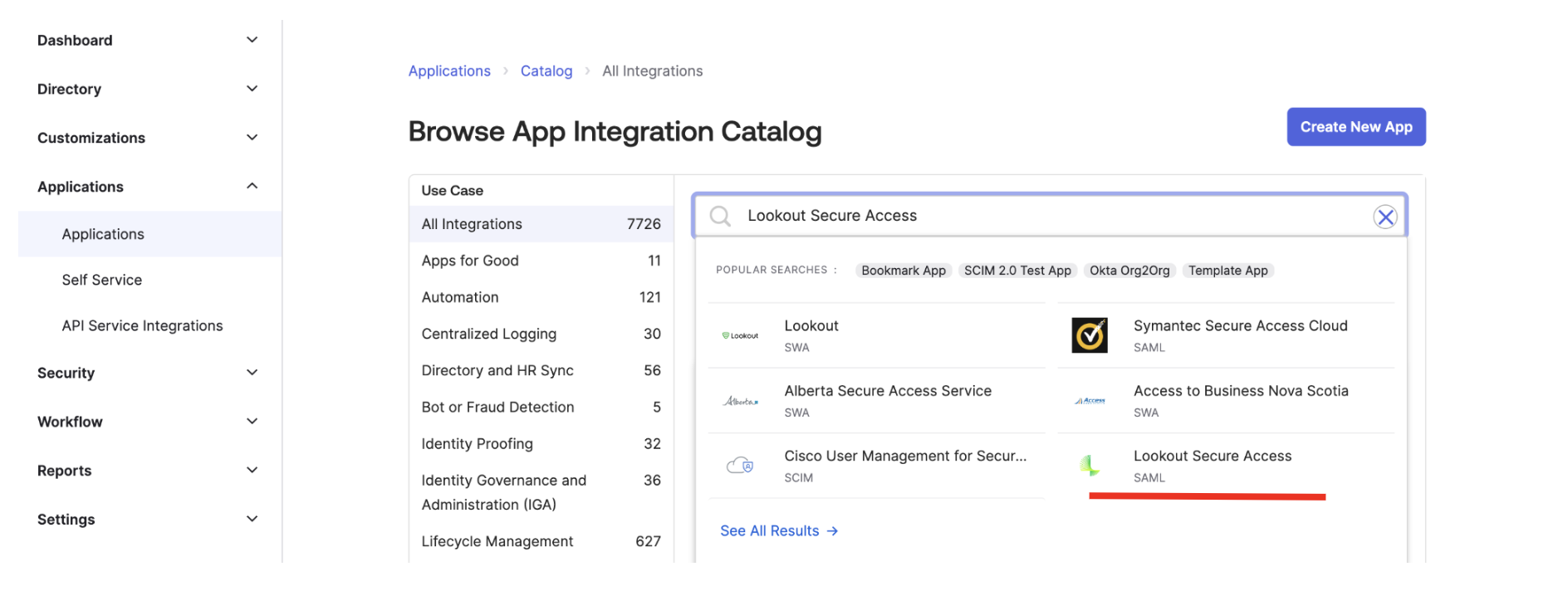Click the Cisco User Management cloud icon

(740, 466)
